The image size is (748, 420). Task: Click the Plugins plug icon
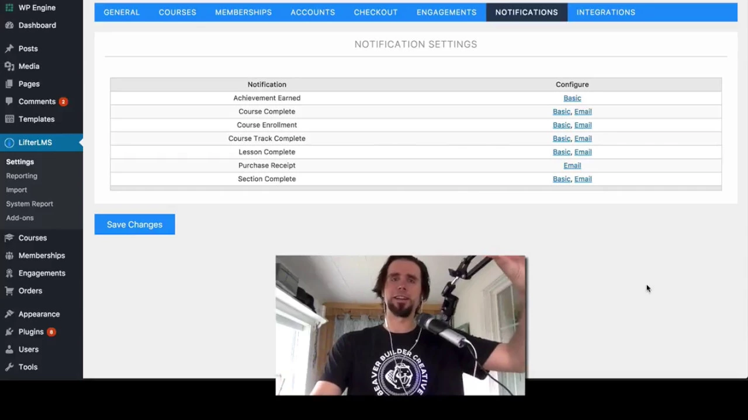point(9,331)
